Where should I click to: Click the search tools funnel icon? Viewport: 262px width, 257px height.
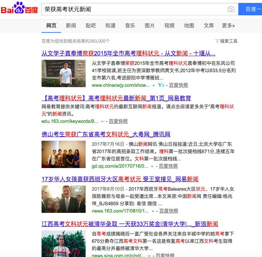217,41
